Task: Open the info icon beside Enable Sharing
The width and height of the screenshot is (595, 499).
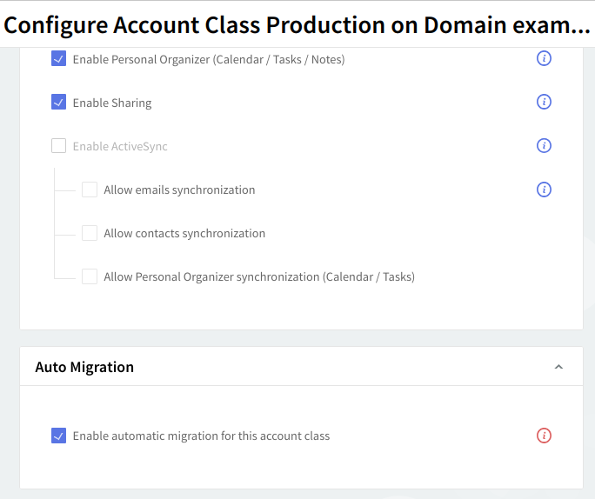Action: click(x=545, y=103)
